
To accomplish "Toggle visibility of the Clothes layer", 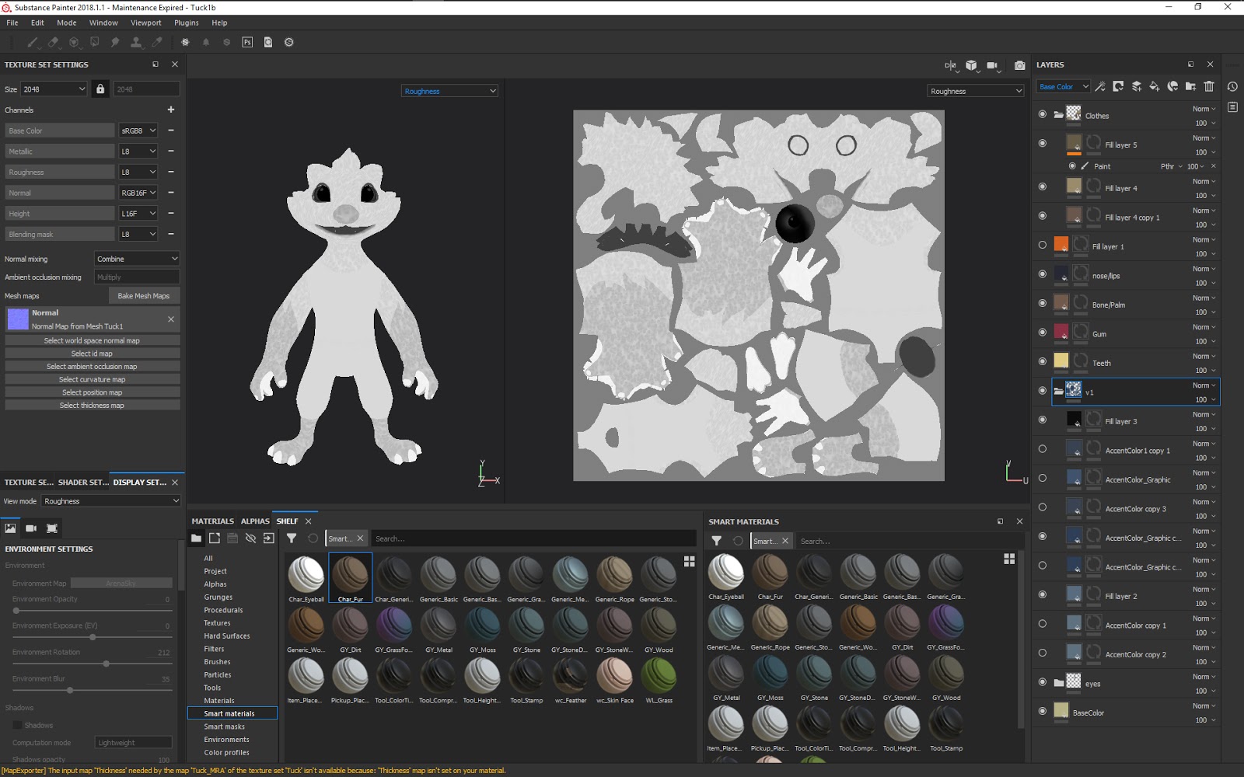I will click(1042, 114).
